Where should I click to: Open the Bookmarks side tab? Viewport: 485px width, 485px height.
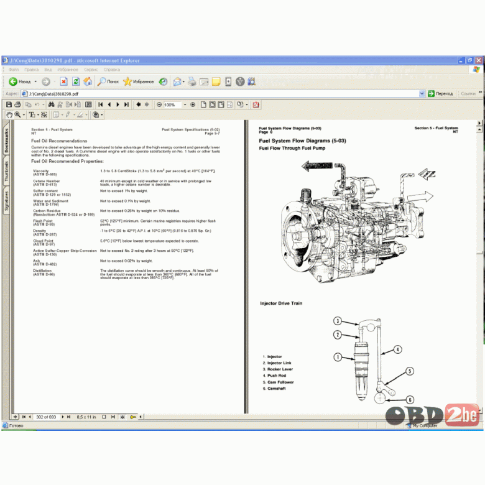coord(6,140)
